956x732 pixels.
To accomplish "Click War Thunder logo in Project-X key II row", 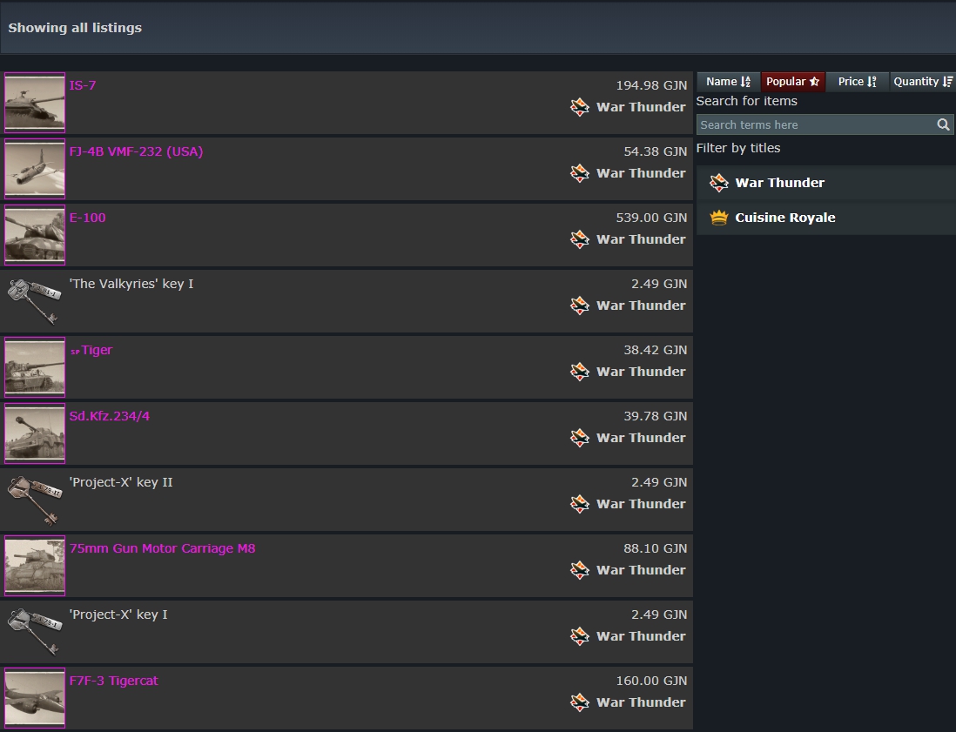I will click(x=580, y=504).
